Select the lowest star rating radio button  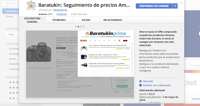point(7,99)
